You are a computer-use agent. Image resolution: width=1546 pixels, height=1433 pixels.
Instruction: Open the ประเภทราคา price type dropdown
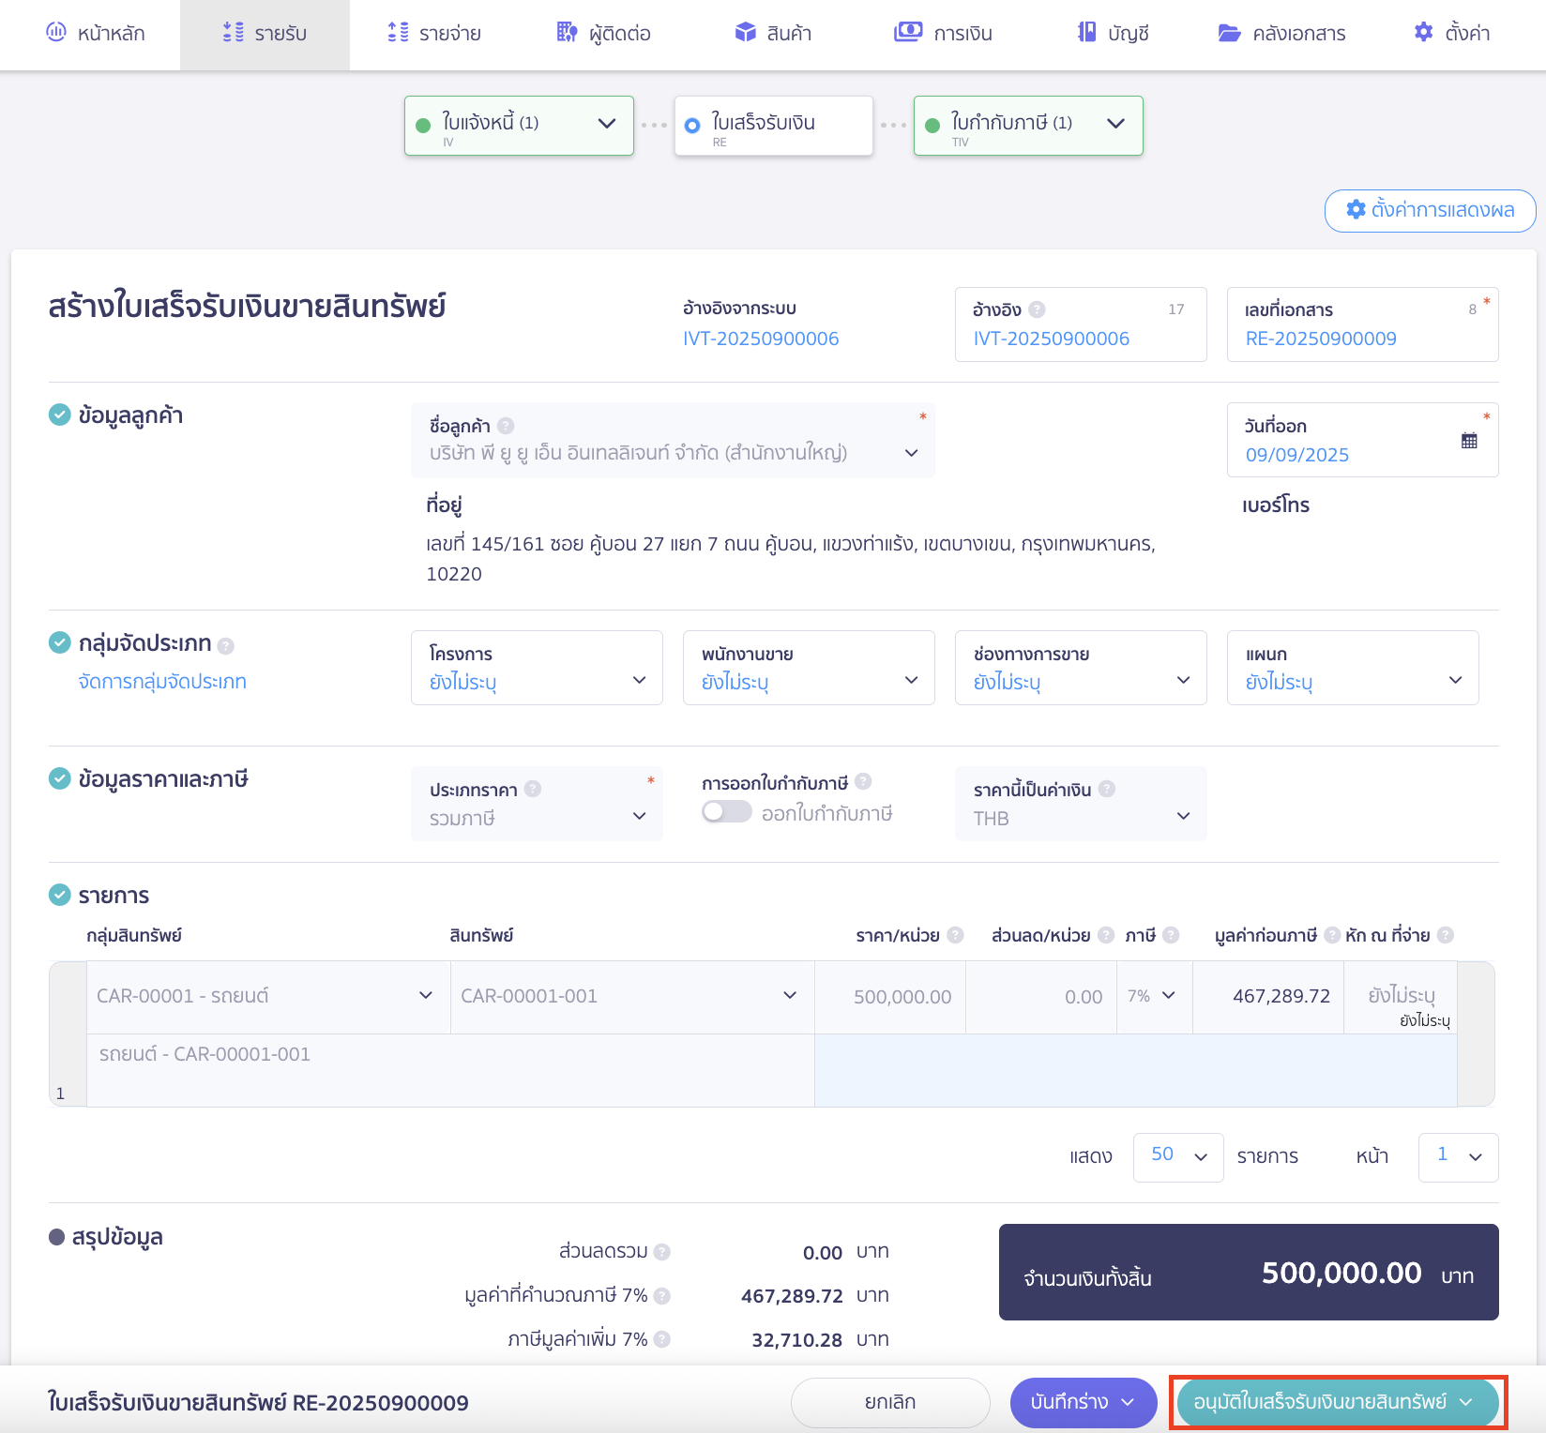[x=537, y=804]
